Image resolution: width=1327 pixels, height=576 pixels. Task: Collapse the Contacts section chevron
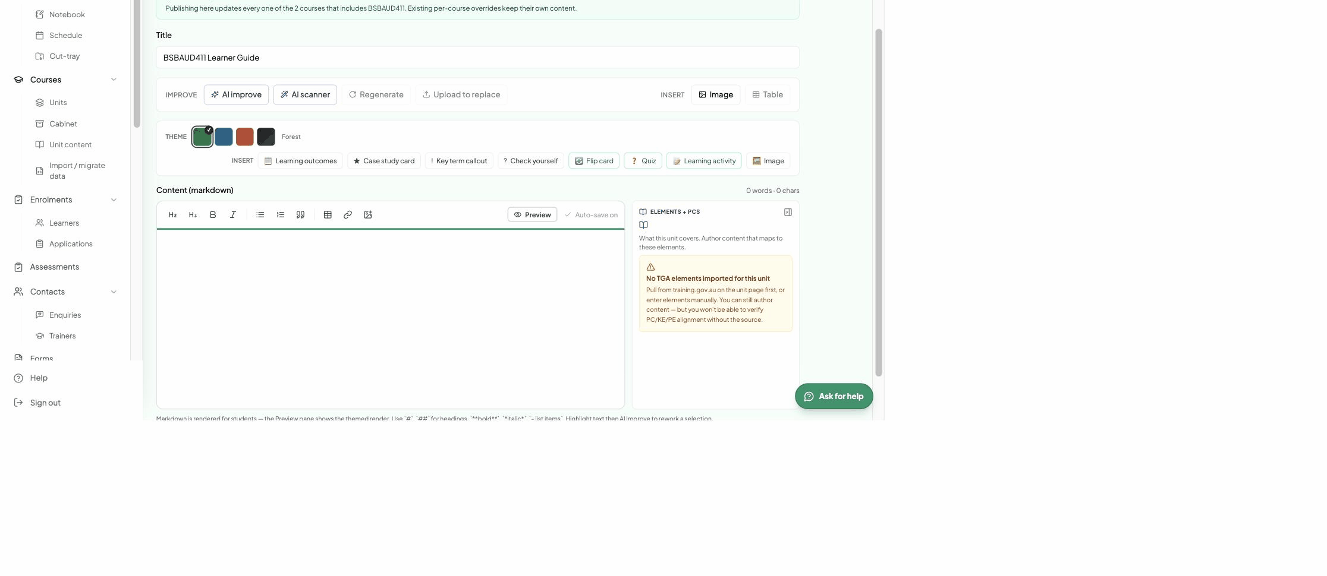tap(114, 292)
